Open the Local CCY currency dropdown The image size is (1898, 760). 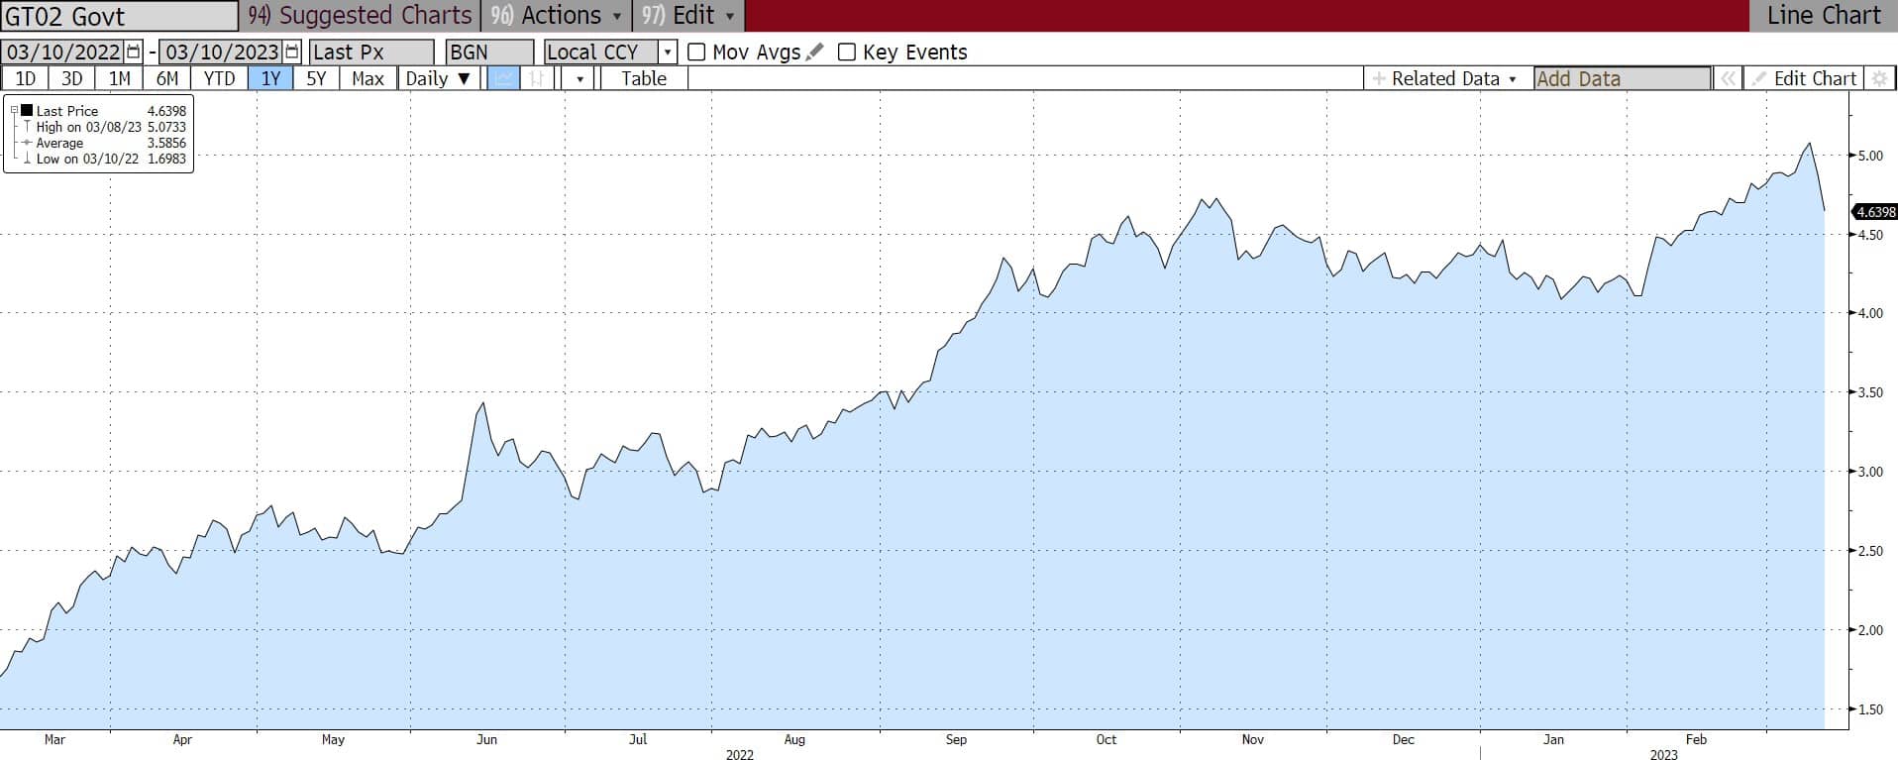668,52
